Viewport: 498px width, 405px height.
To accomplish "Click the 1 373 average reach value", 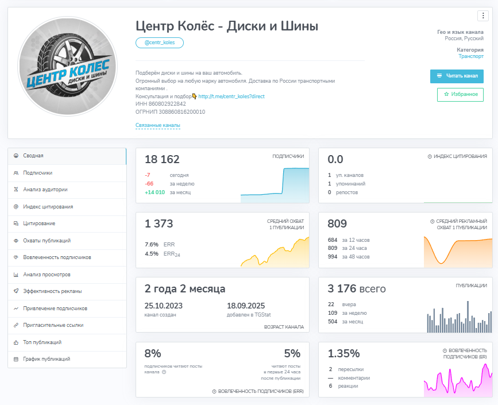I will (x=159, y=223).
